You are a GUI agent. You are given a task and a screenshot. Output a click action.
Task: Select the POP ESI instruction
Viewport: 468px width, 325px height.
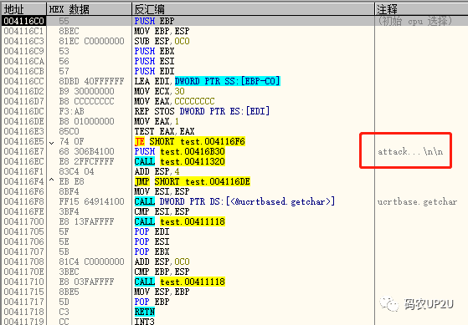click(x=152, y=241)
